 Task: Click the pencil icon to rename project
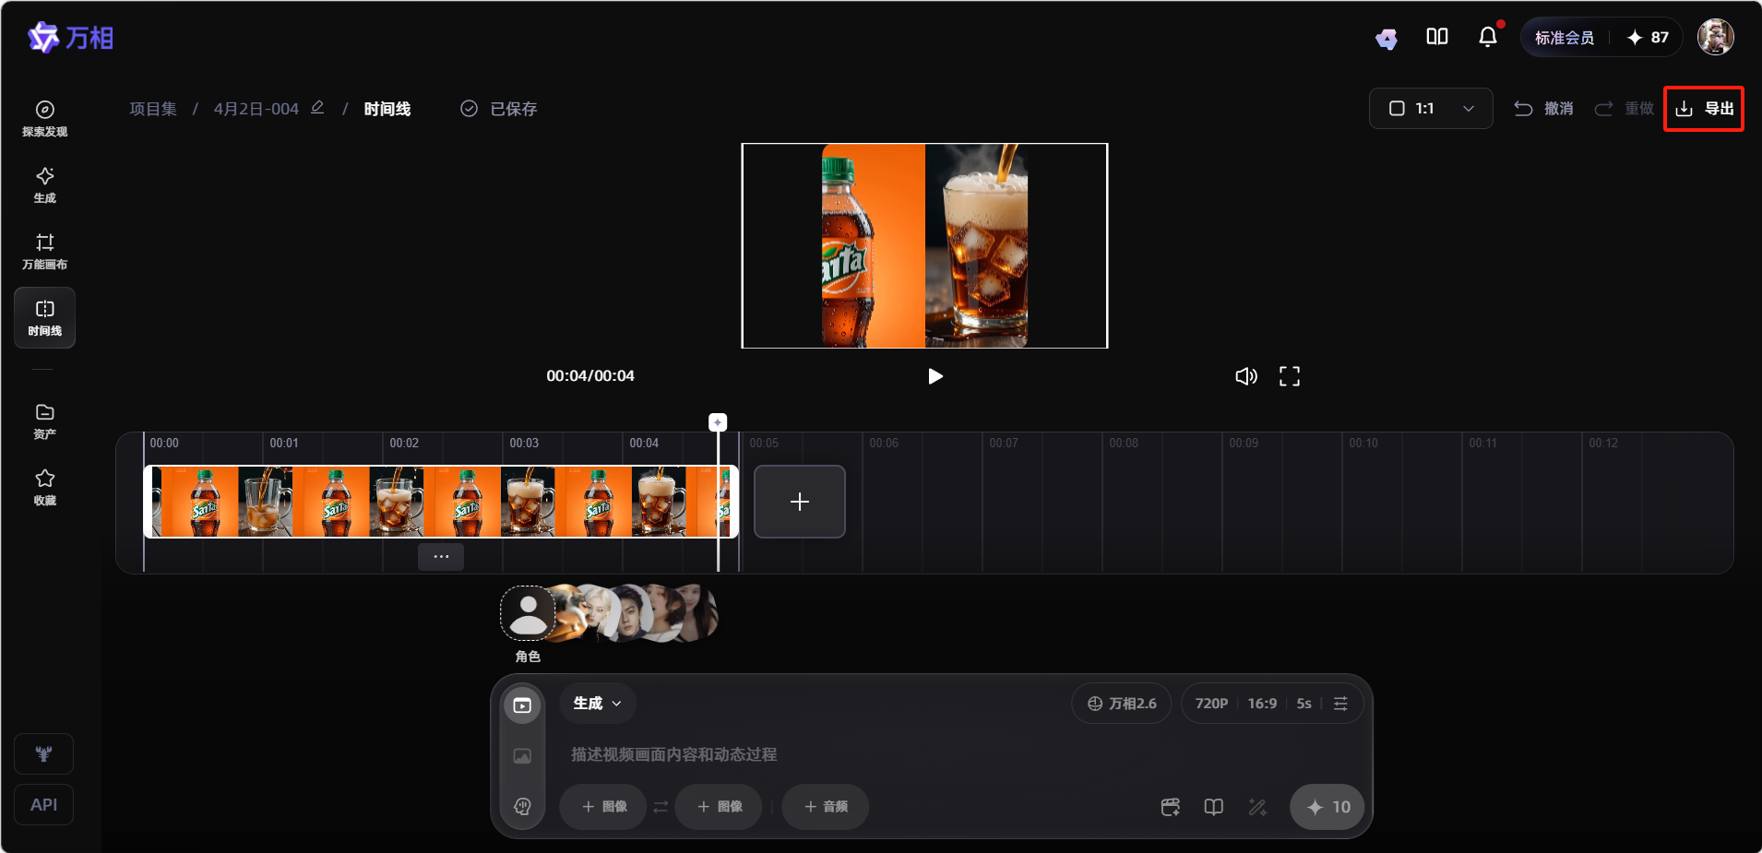317,108
